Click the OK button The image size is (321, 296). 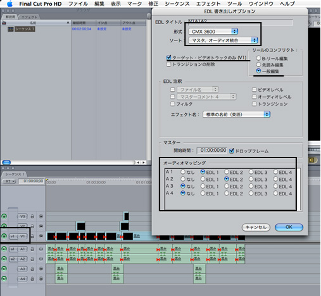pos(289,227)
